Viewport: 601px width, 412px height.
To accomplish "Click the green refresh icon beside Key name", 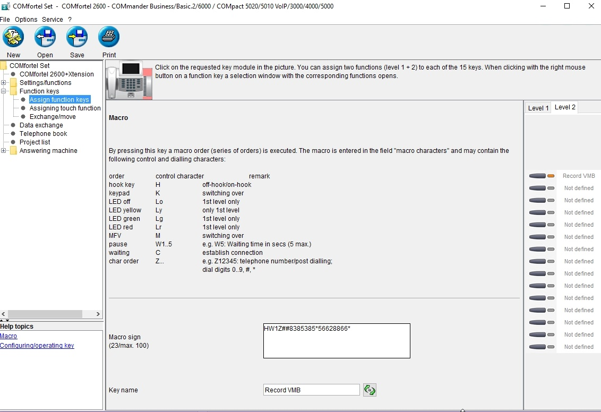I will point(370,390).
